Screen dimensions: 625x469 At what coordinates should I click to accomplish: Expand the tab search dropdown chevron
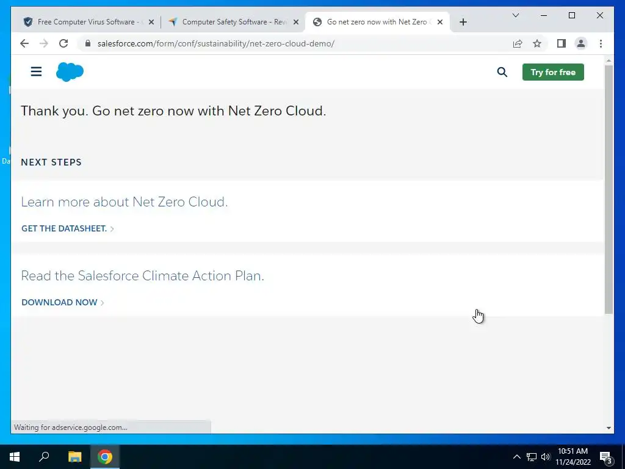click(x=515, y=15)
